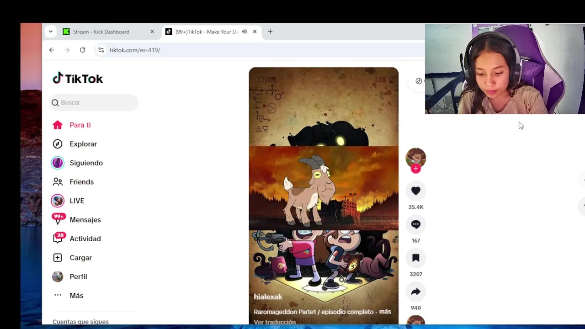
Task: Open Siguiendo feed
Action: [86, 163]
